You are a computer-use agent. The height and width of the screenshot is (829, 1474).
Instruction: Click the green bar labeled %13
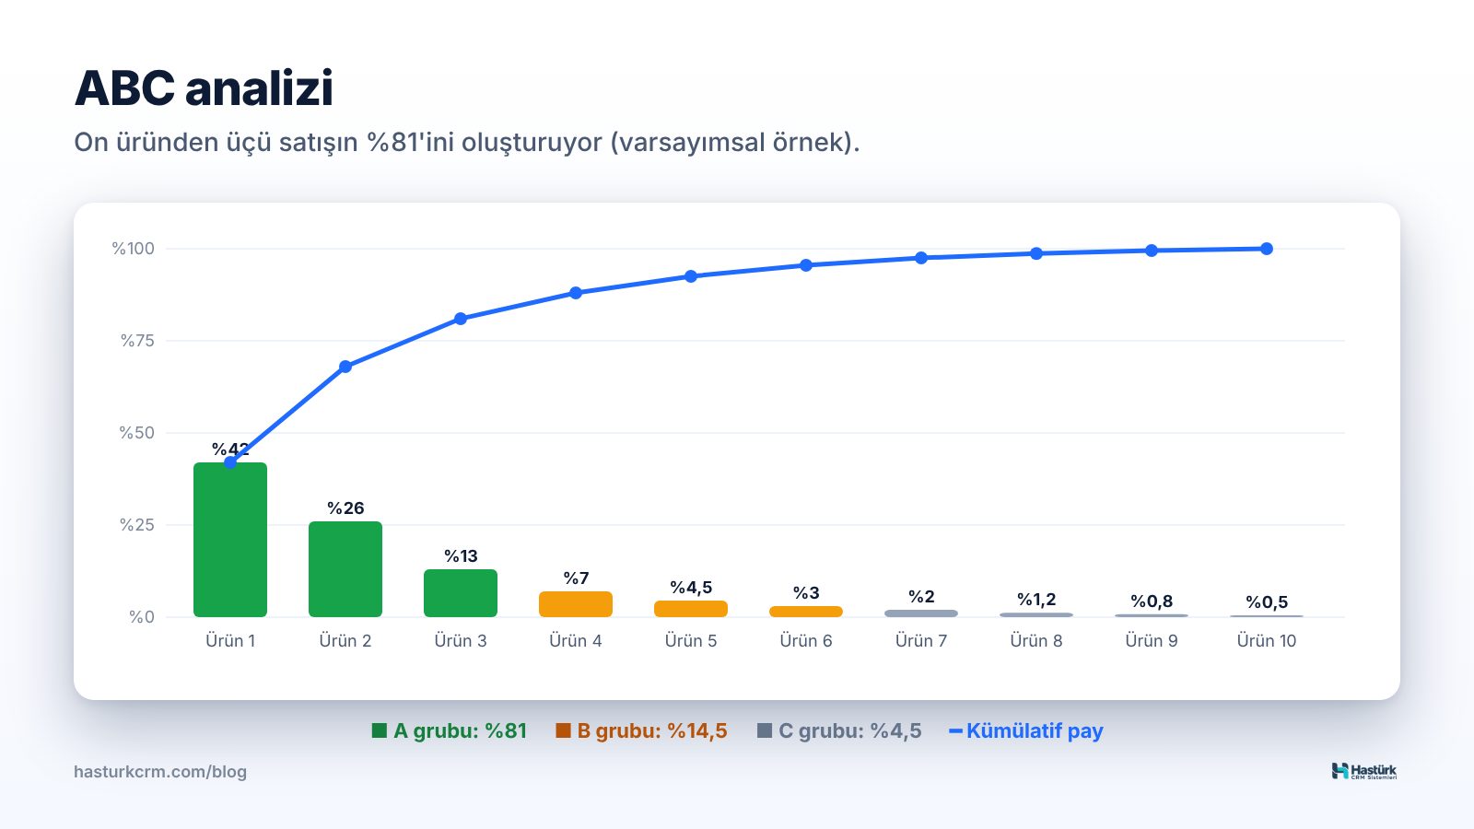(x=461, y=593)
